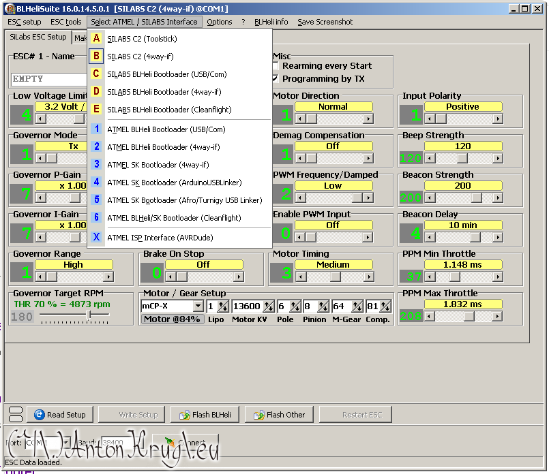Click right arrow of Demag Compensation scrollbar
Viewport: 549px width, 474px height.
(368, 159)
